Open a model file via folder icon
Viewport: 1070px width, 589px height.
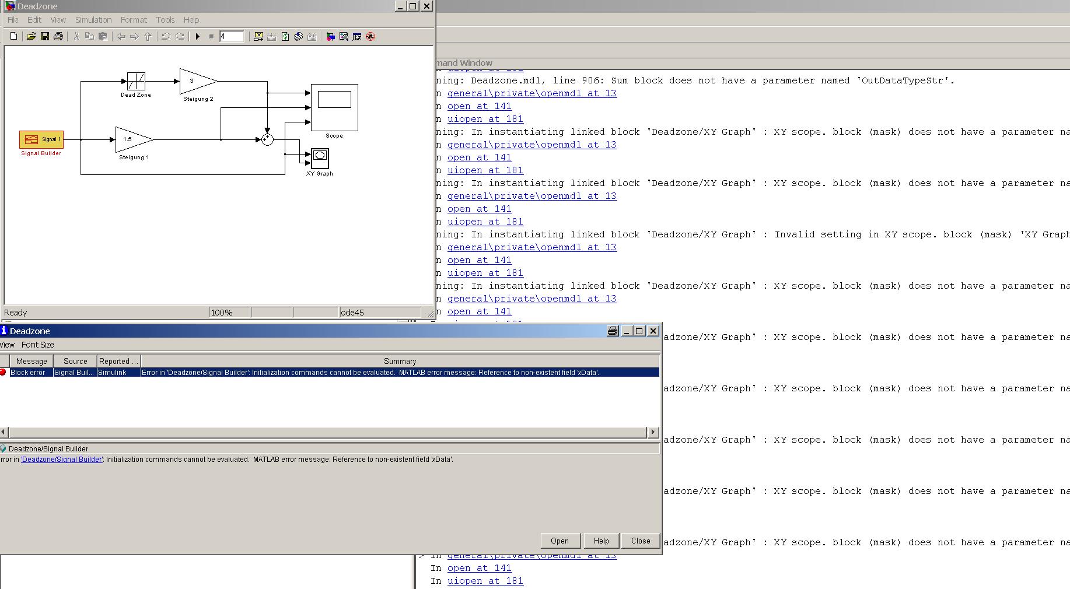coord(31,37)
